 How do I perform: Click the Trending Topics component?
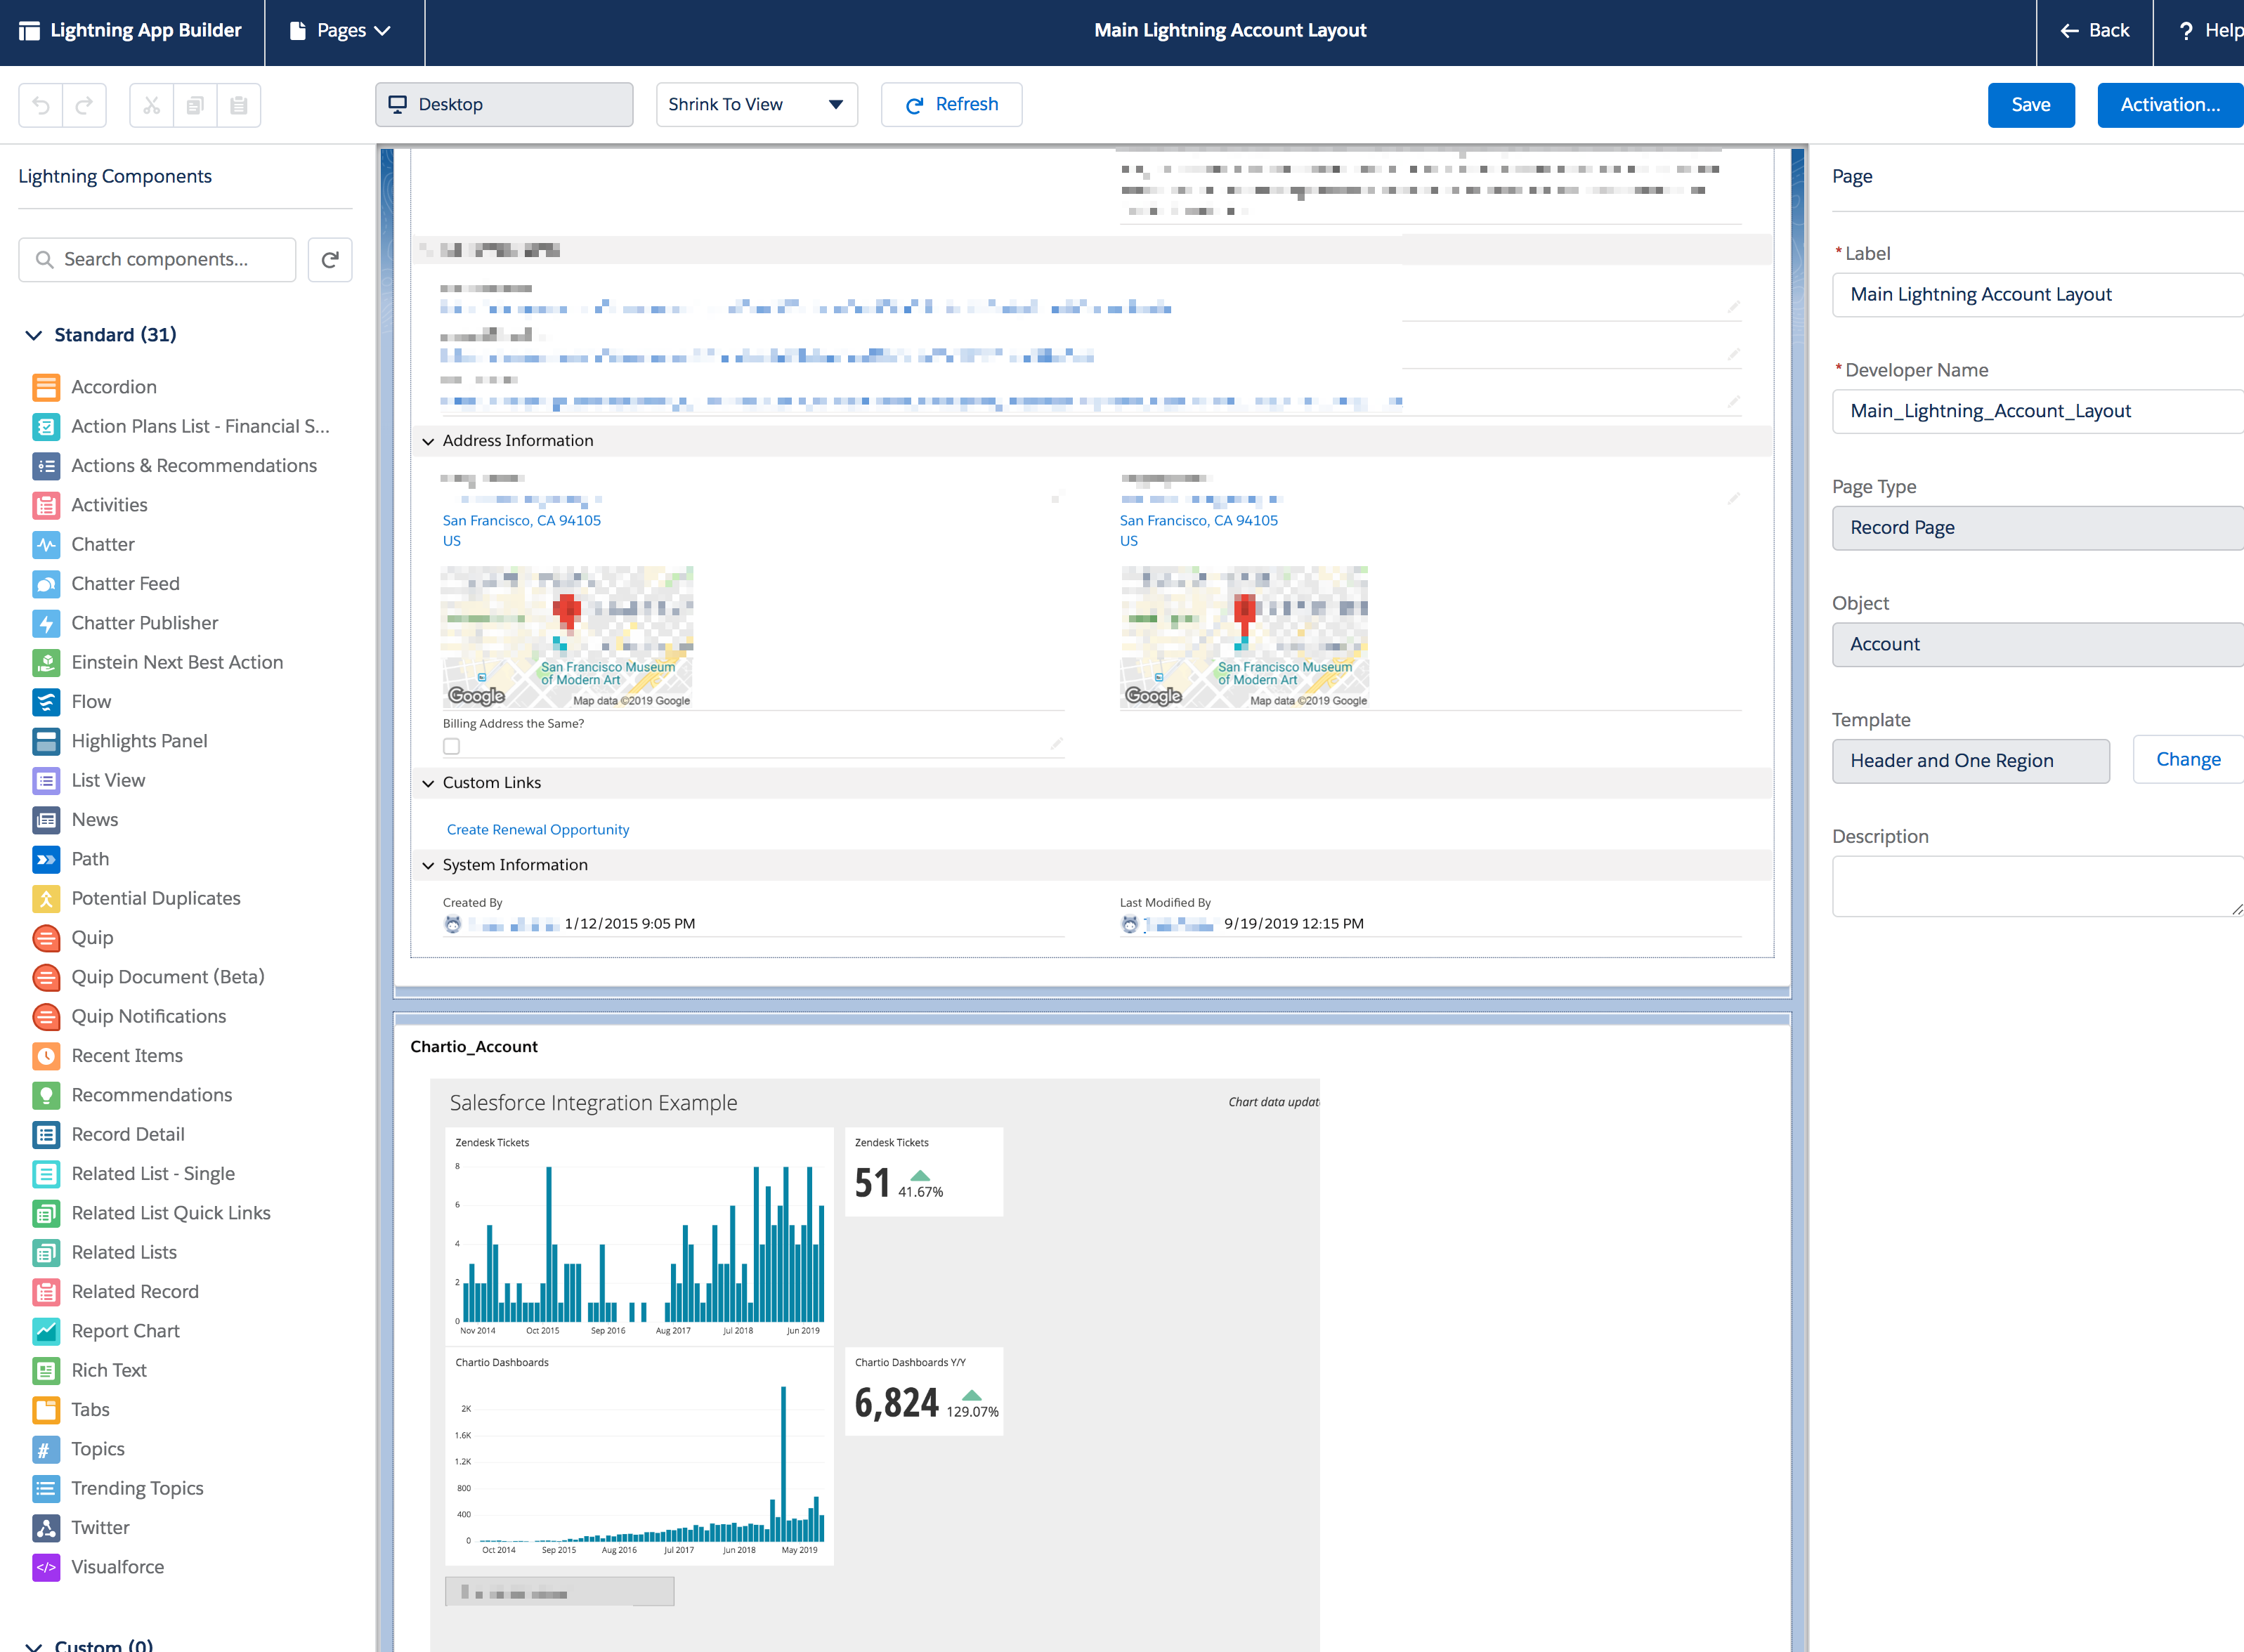pyautogui.click(x=137, y=1489)
